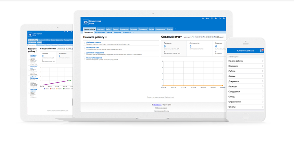
Task: Click the start date field on tablet report
Action: (69, 49)
